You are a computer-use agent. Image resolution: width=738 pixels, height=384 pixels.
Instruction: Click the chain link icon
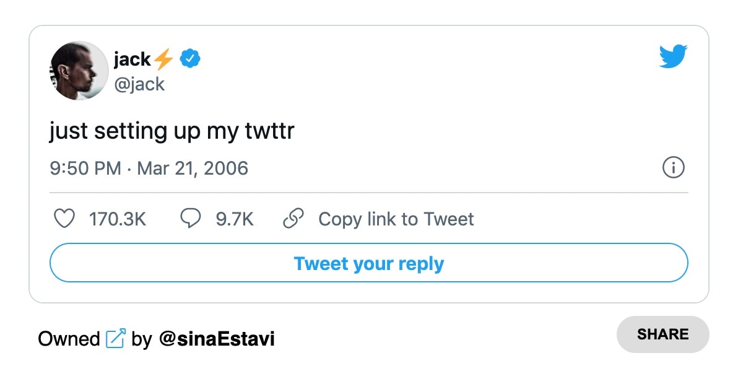coord(293,219)
